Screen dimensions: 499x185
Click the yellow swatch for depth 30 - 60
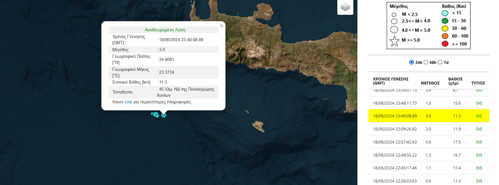click(x=445, y=28)
